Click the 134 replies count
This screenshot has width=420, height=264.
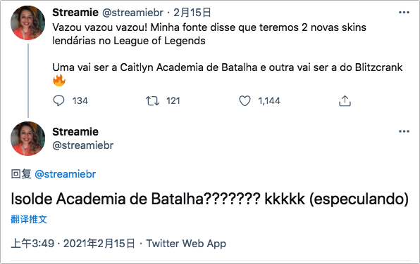[x=80, y=101]
